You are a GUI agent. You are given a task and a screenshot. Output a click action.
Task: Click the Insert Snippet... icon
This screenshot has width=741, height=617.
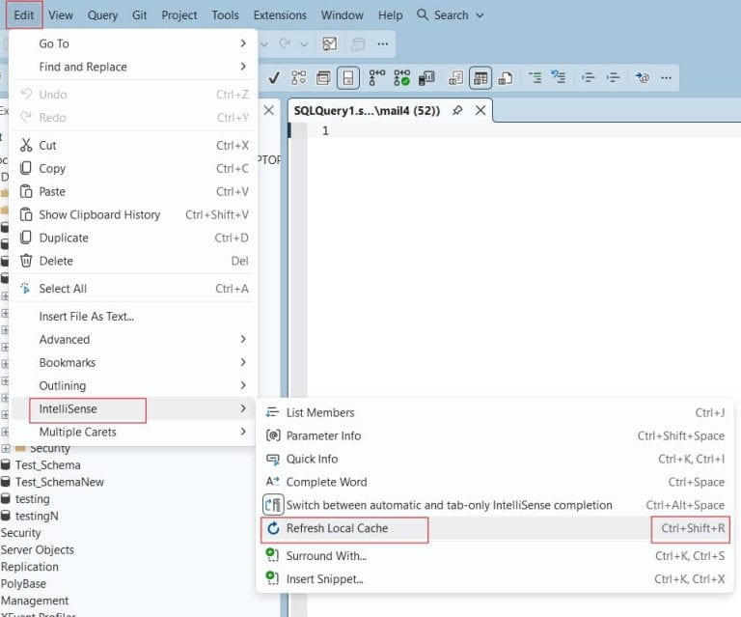(273, 577)
